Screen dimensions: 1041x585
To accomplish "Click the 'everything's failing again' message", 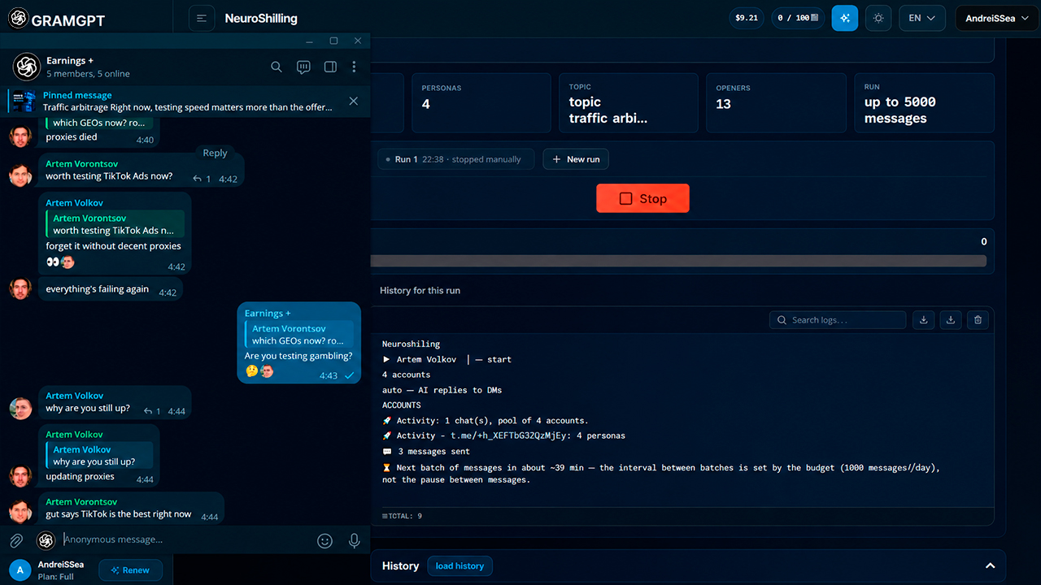I will [x=111, y=289].
